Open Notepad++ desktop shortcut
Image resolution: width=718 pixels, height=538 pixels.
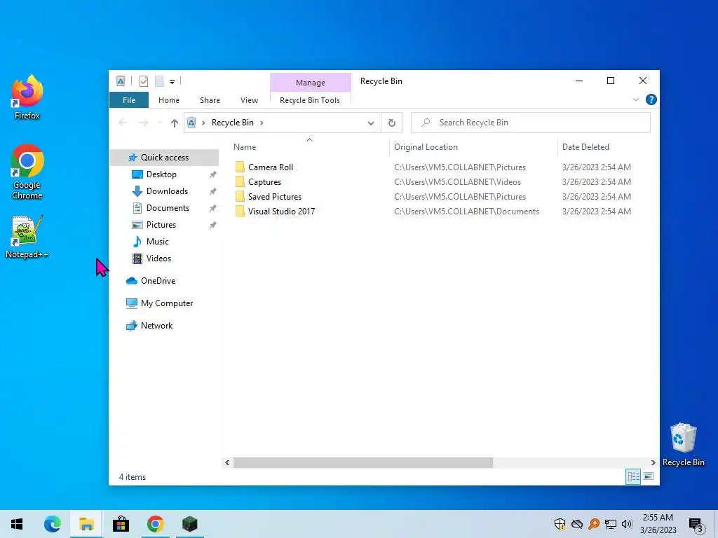click(27, 237)
